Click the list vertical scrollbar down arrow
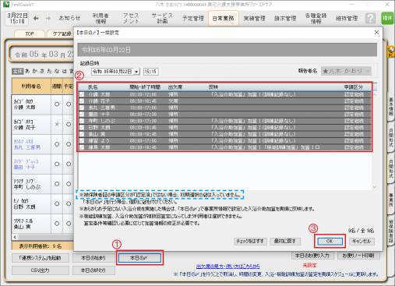This screenshot has height=286, width=395. (375, 186)
